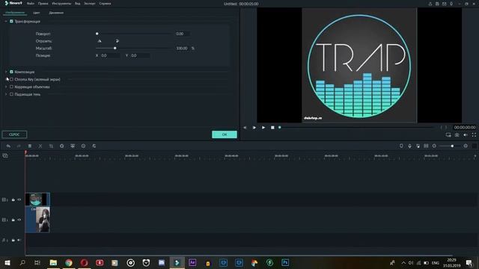This screenshot has width=479, height=269.
Task: Click the undo arrow in timeline toolbar
Action: [x=8, y=146]
